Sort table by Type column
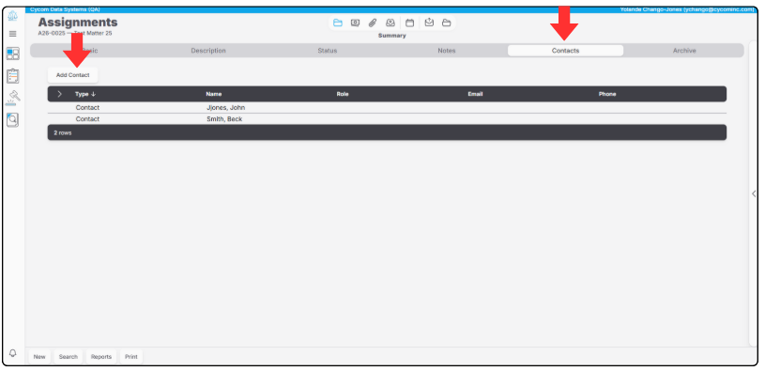 [85, 94]
